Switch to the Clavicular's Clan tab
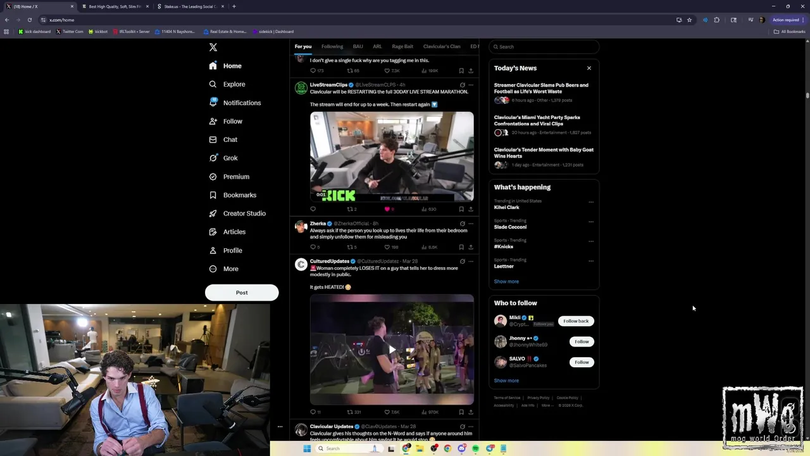The image size is (810, 456). point(442,46)
